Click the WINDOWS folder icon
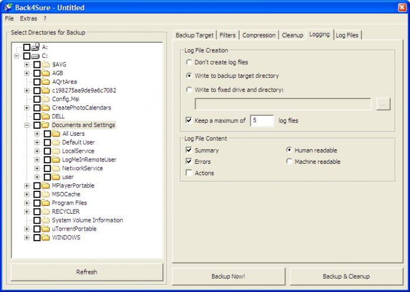Screen dimensions: 410x292 pos(46,238)
